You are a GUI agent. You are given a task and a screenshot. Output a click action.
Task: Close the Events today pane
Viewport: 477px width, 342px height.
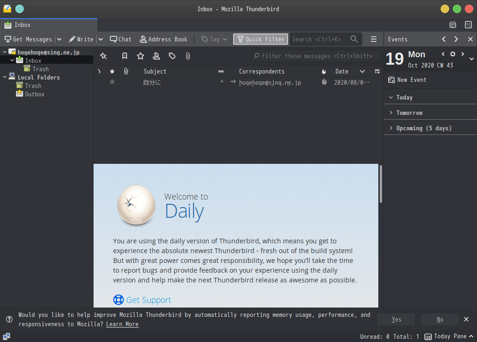click(x=470, y=39)
